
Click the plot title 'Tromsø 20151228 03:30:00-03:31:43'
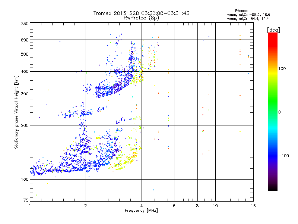[141, 13]
